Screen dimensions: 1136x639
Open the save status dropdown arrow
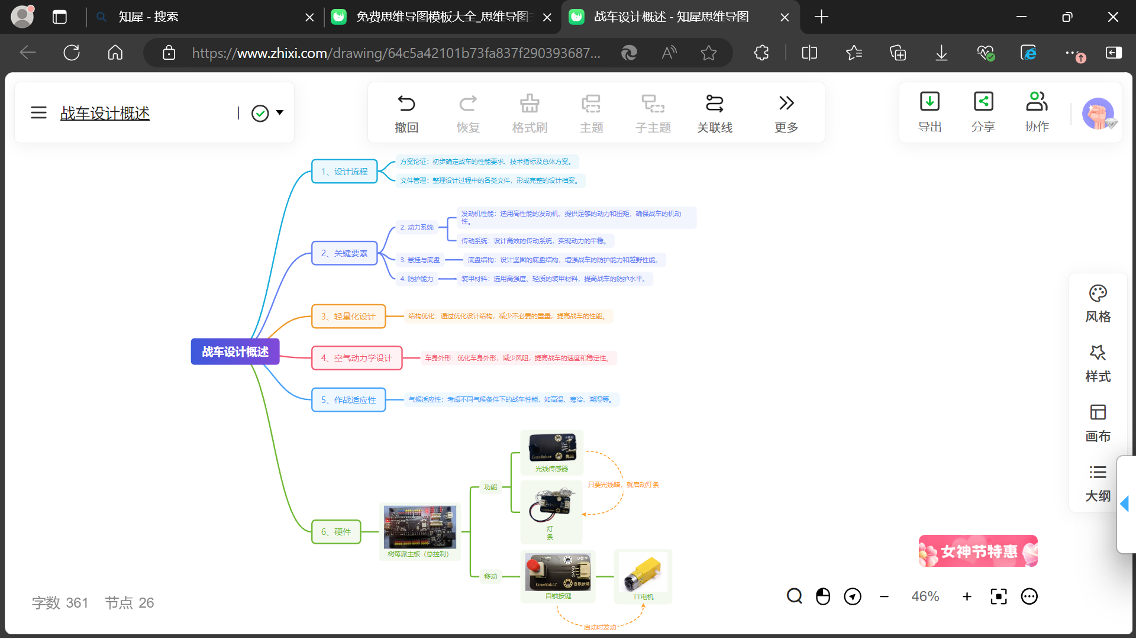280,112
